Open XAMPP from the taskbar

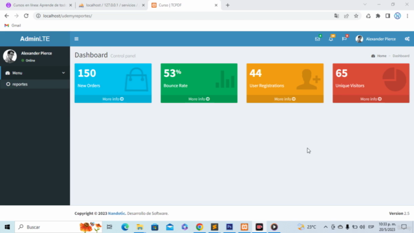245,227
